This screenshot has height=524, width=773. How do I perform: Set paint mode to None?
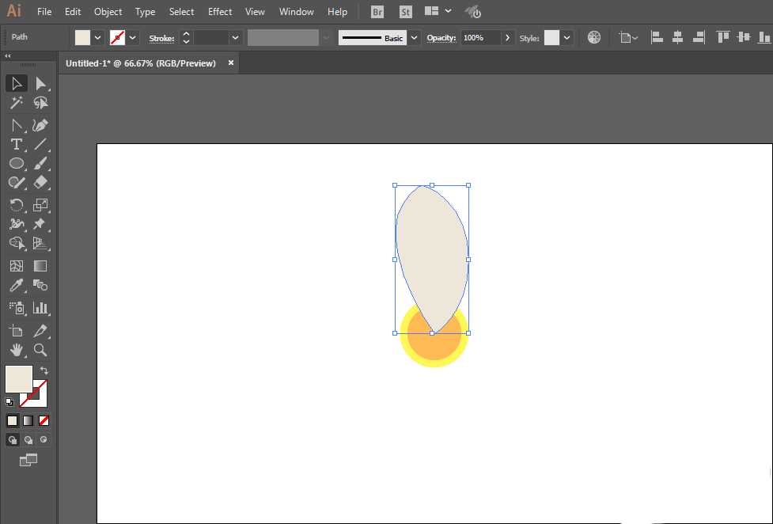pyautogui.click(x=44, y=420)
